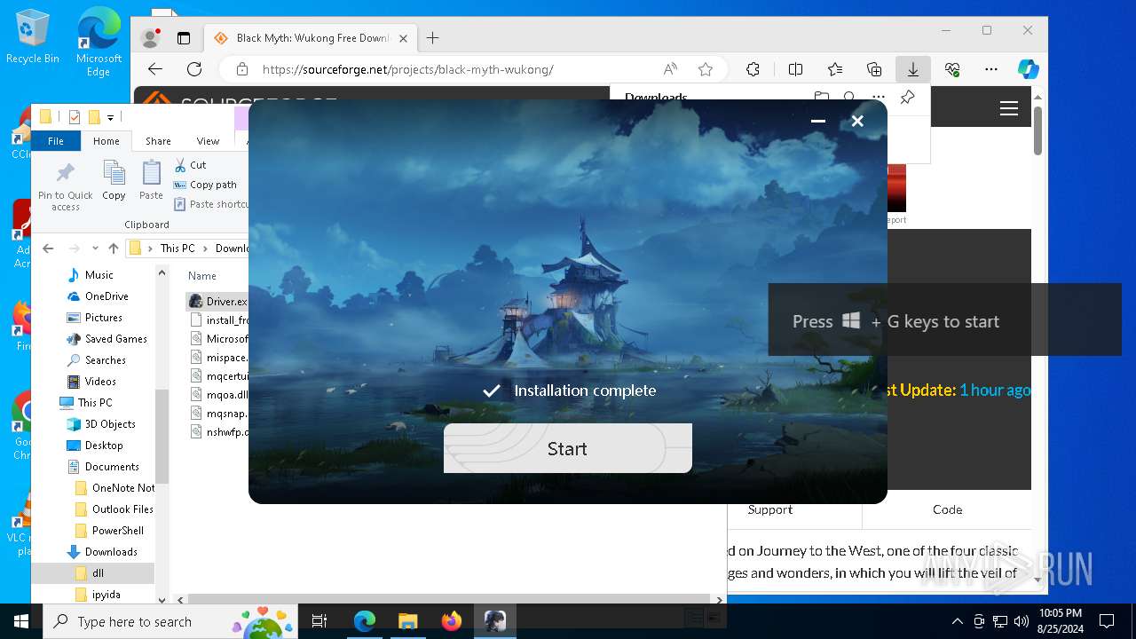Viewport: 1136px width, 639px height.
Task: Click the Paste button in the ribbon
Action: click(151, 180)
